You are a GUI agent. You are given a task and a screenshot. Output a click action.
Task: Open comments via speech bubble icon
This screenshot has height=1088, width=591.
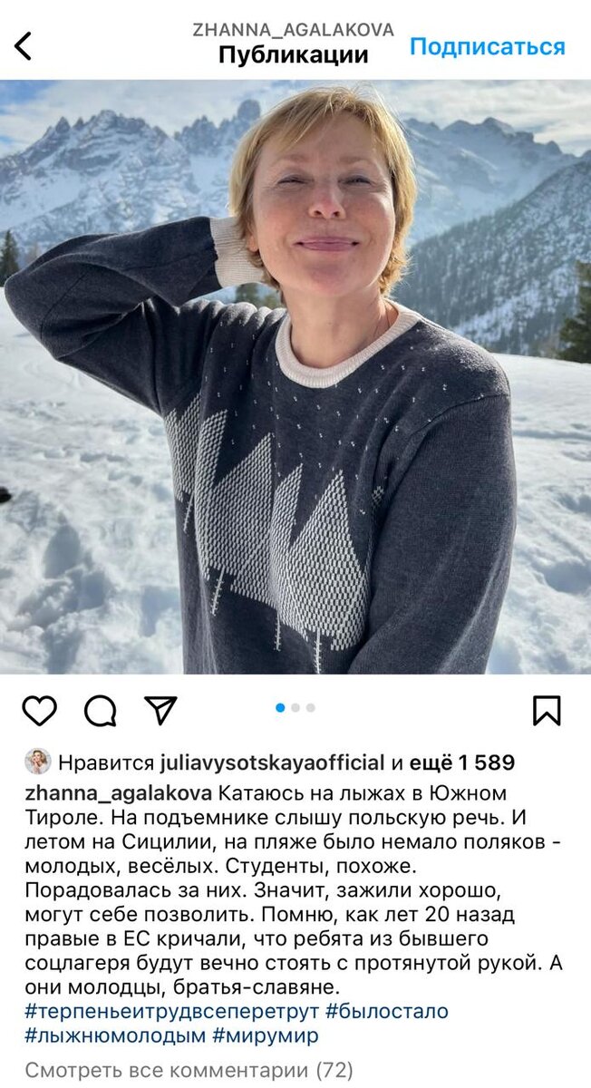click(100, 711)
